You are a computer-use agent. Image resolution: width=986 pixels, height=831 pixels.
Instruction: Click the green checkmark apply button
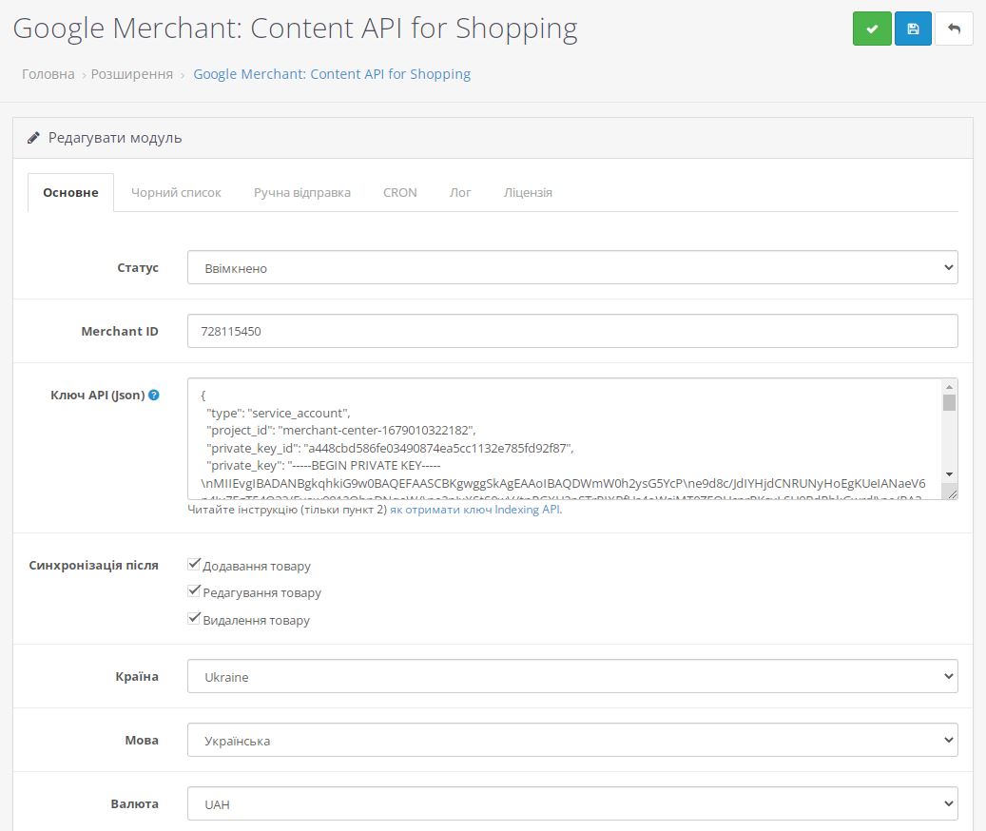[872, 28]
